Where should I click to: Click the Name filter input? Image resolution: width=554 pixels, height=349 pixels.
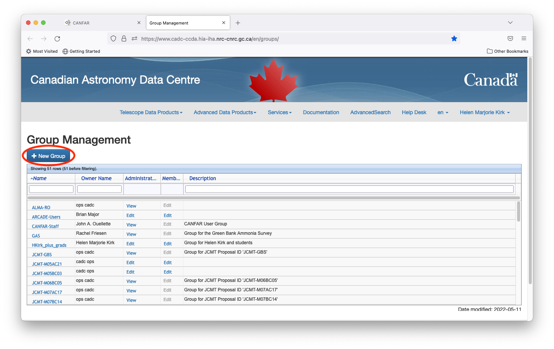pos(51,189)
